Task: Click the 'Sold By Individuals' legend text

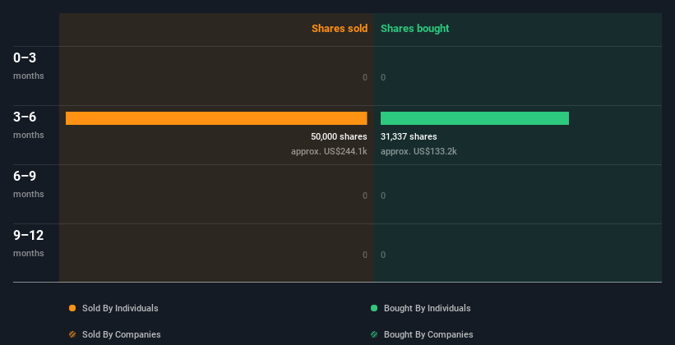Action: [120, 308]
